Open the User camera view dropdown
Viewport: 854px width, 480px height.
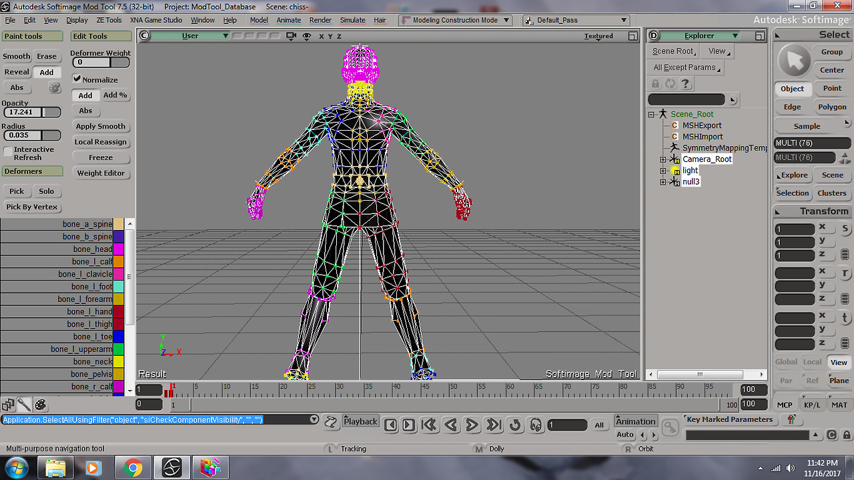point(191,36)
